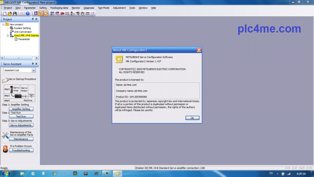314x177 pixels.
Task: Collapse the New project tree node
Action: click(3, 24)
